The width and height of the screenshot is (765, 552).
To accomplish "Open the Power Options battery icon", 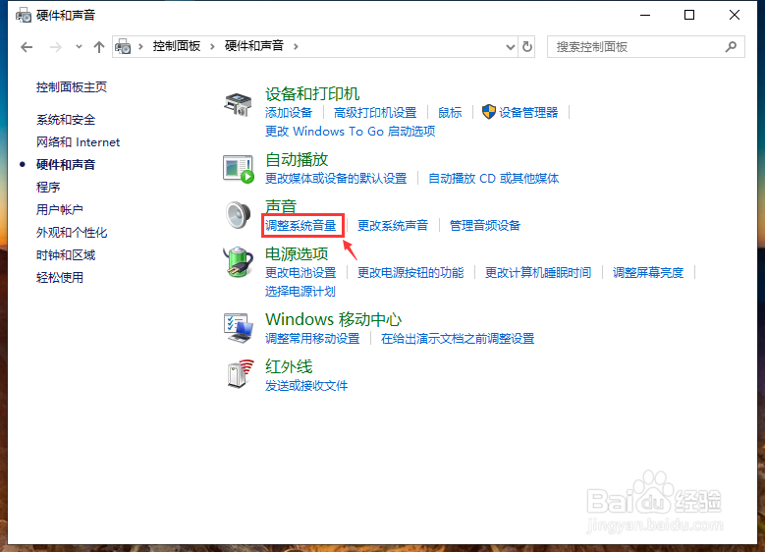I will click(238, 261).
